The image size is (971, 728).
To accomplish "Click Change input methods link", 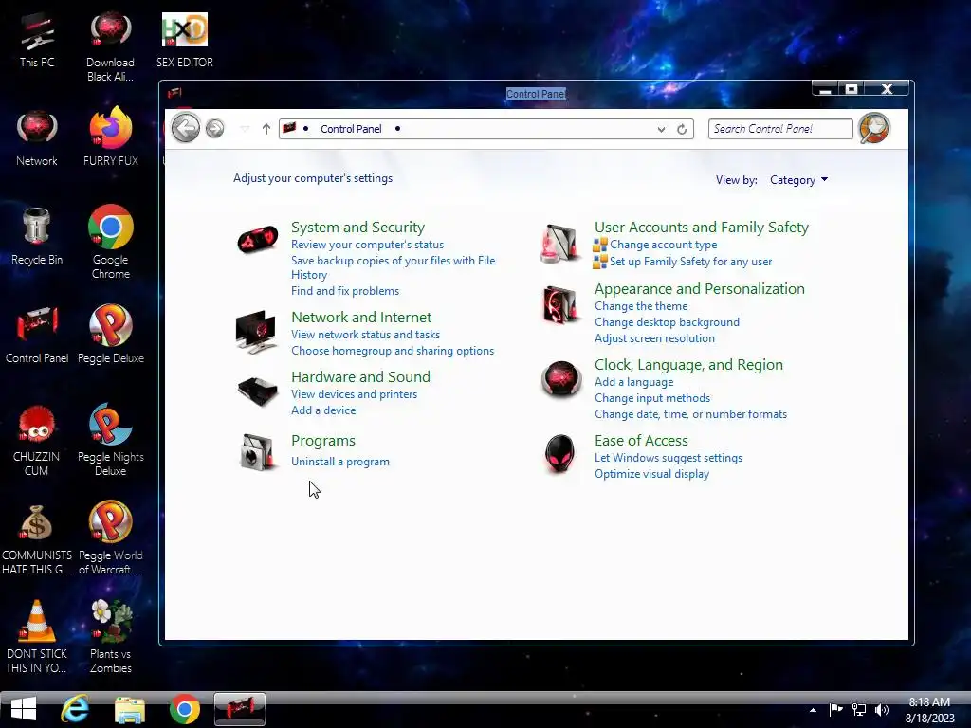I will (x=652, y=398).
